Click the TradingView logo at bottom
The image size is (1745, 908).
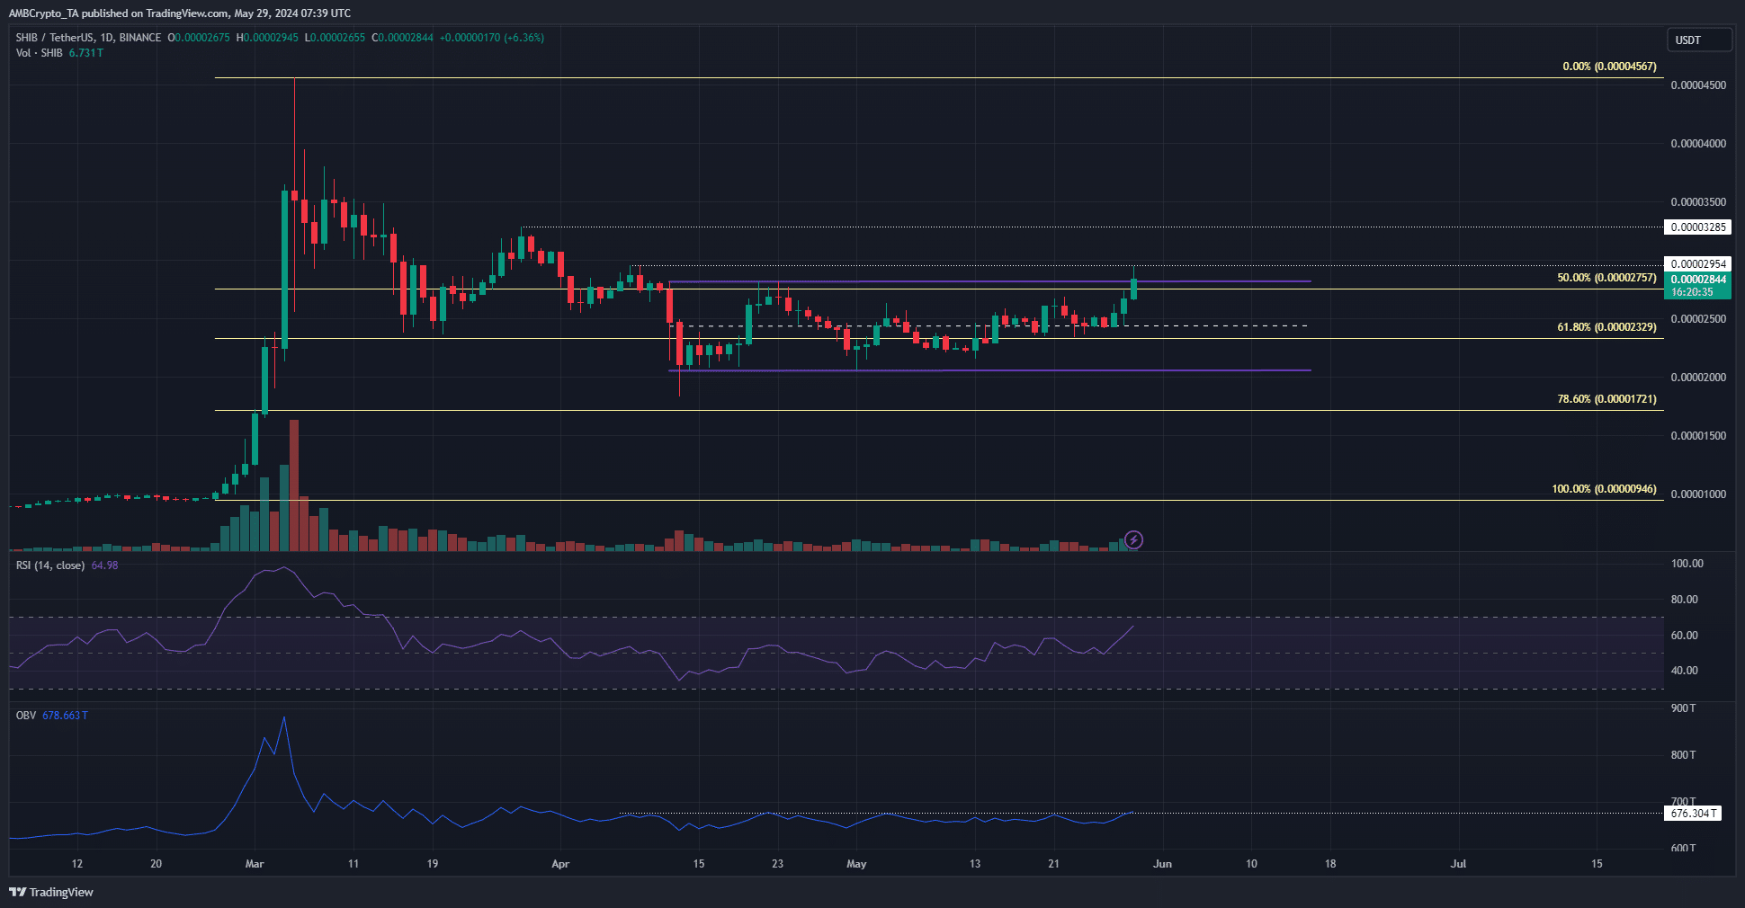click(x=51, y=892)
